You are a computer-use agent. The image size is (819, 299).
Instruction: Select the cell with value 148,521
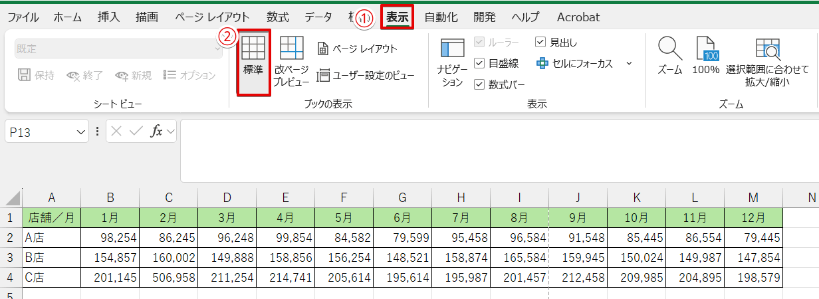tap(403, 257)
